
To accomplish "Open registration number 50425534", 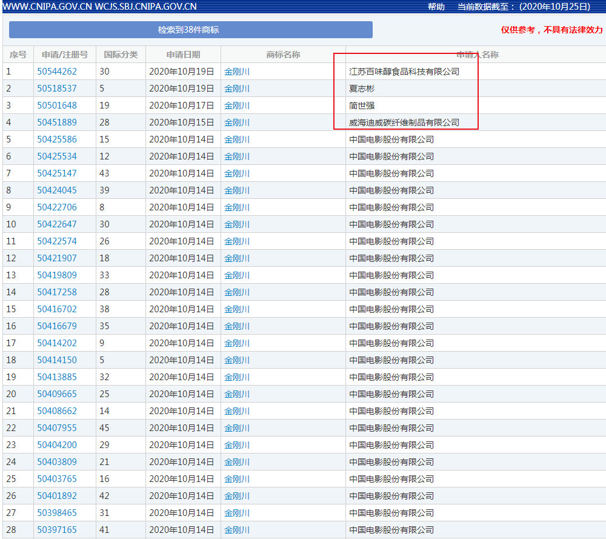I will 57,156.
